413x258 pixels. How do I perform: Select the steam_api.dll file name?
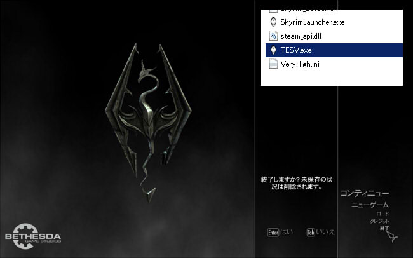(301, 36)
